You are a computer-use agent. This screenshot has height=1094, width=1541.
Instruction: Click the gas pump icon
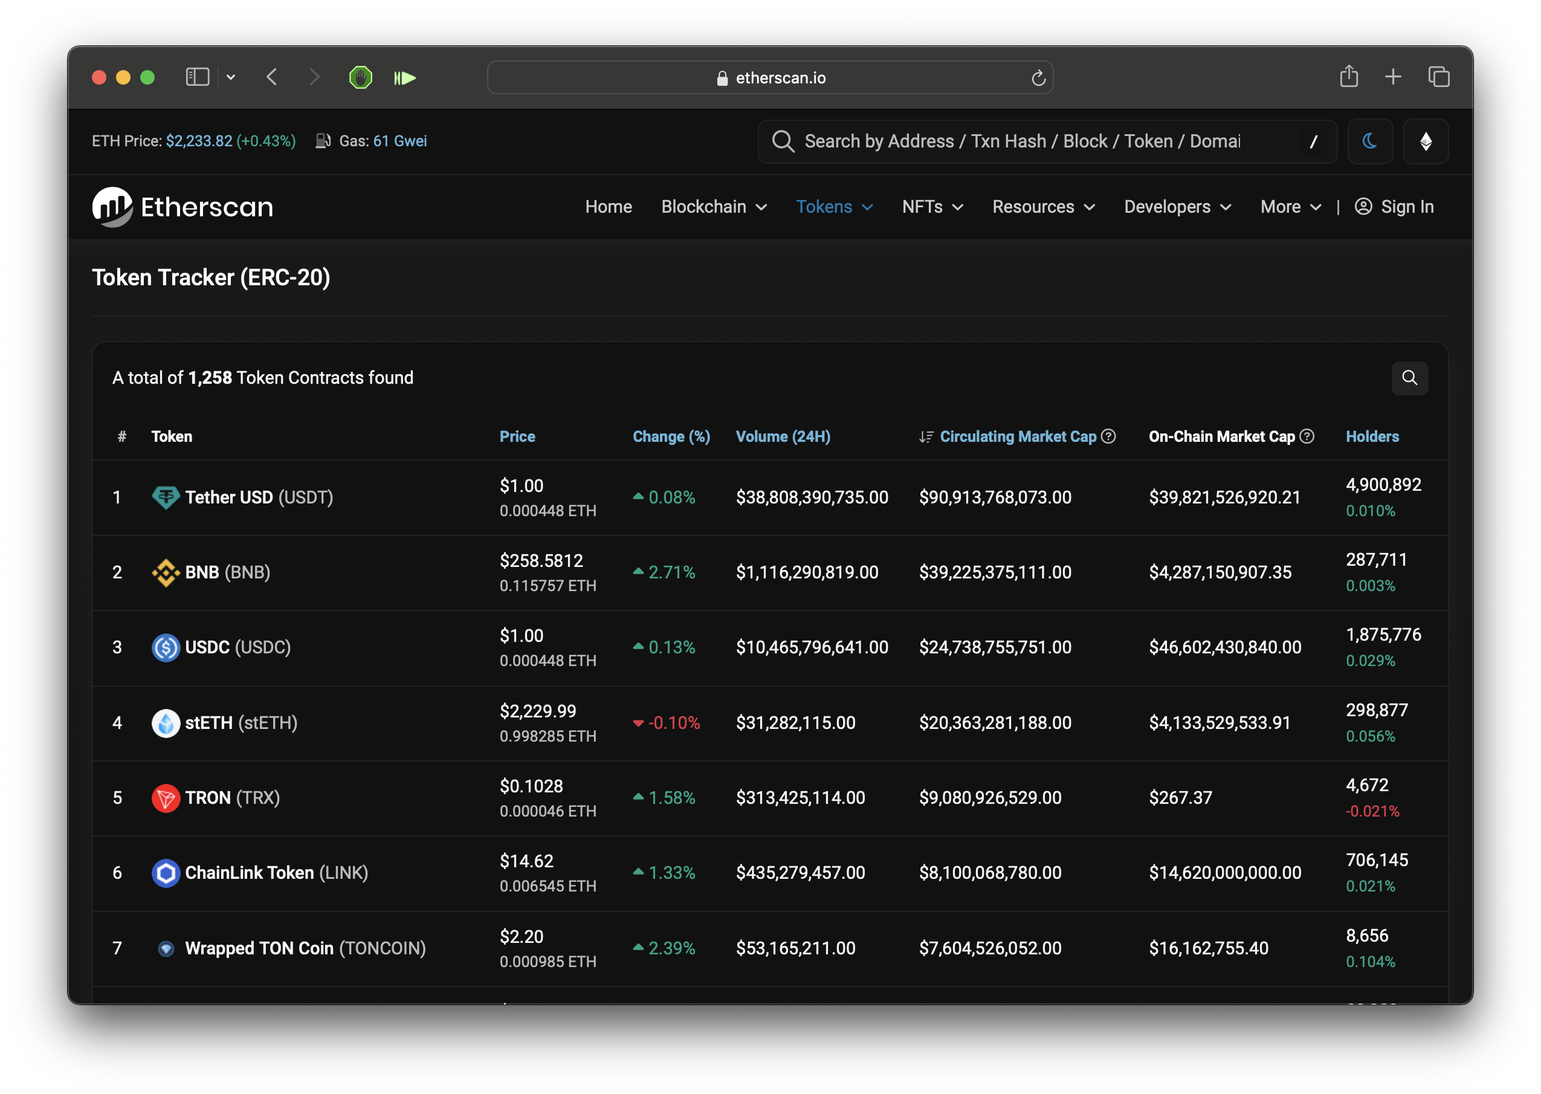coord(323,141)
